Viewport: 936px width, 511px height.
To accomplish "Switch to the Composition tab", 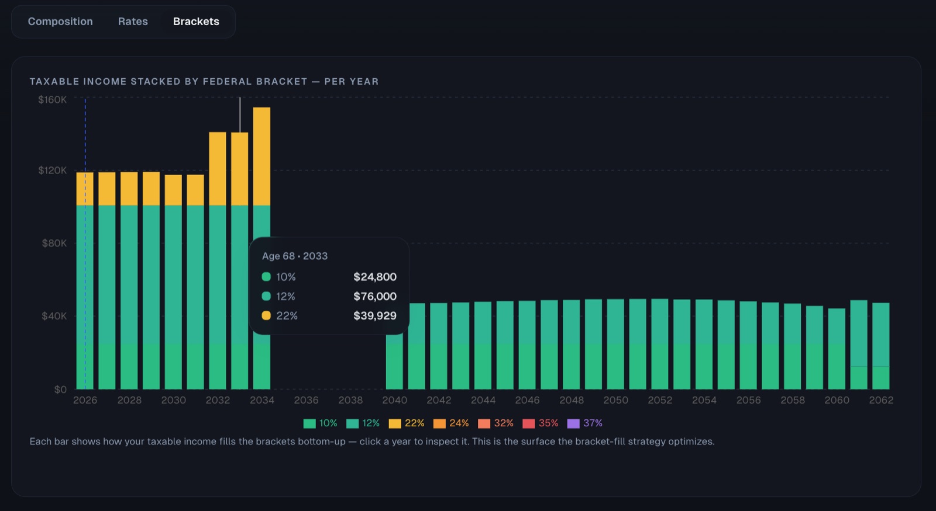I will (60, 22).
